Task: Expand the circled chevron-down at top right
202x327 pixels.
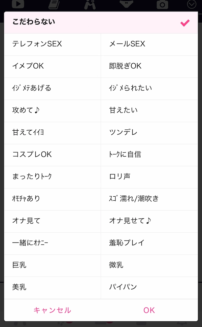Action: 192,4
